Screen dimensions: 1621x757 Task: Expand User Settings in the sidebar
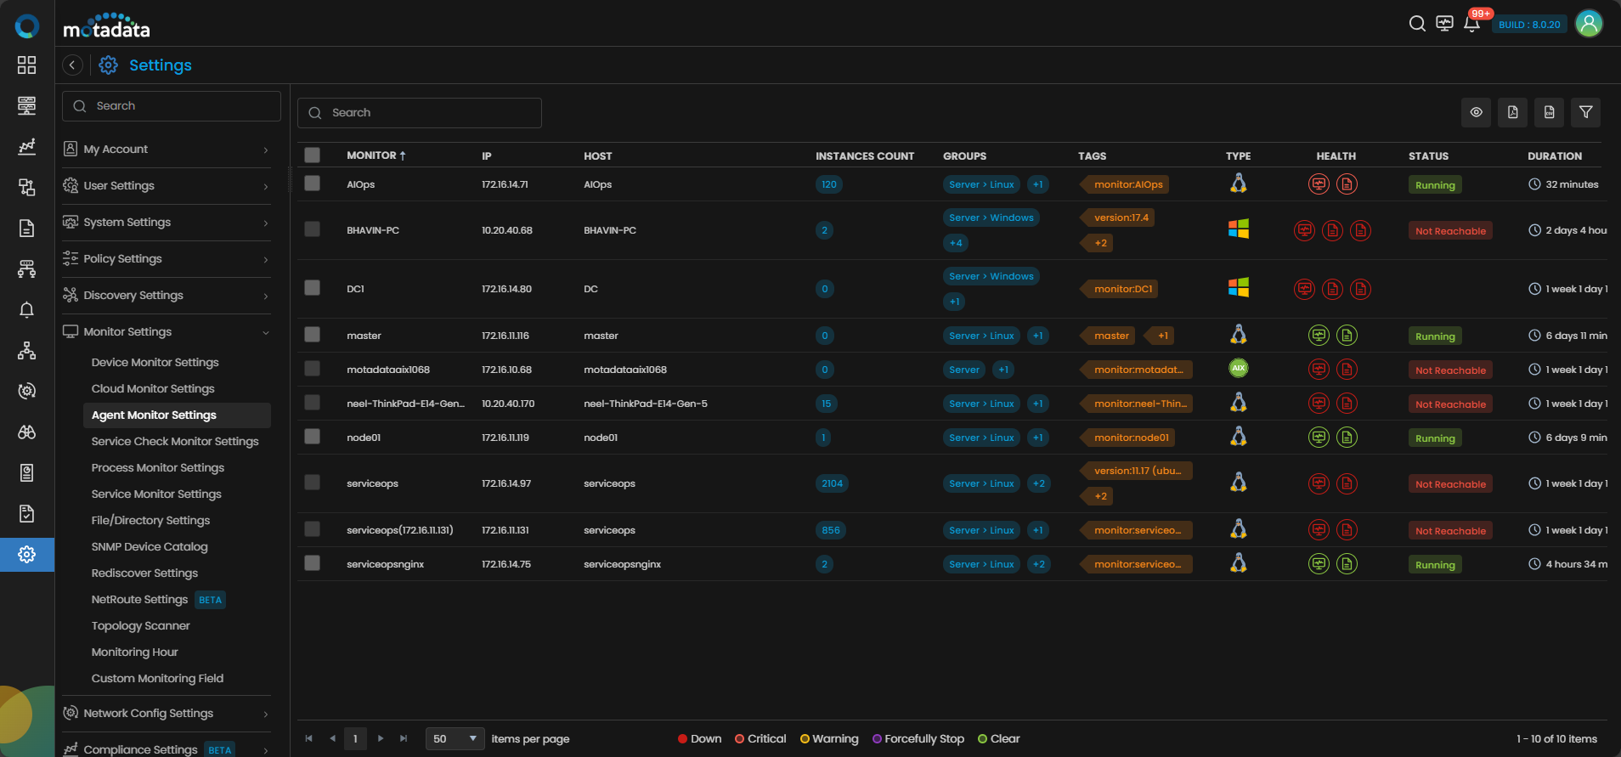(167, 186)
